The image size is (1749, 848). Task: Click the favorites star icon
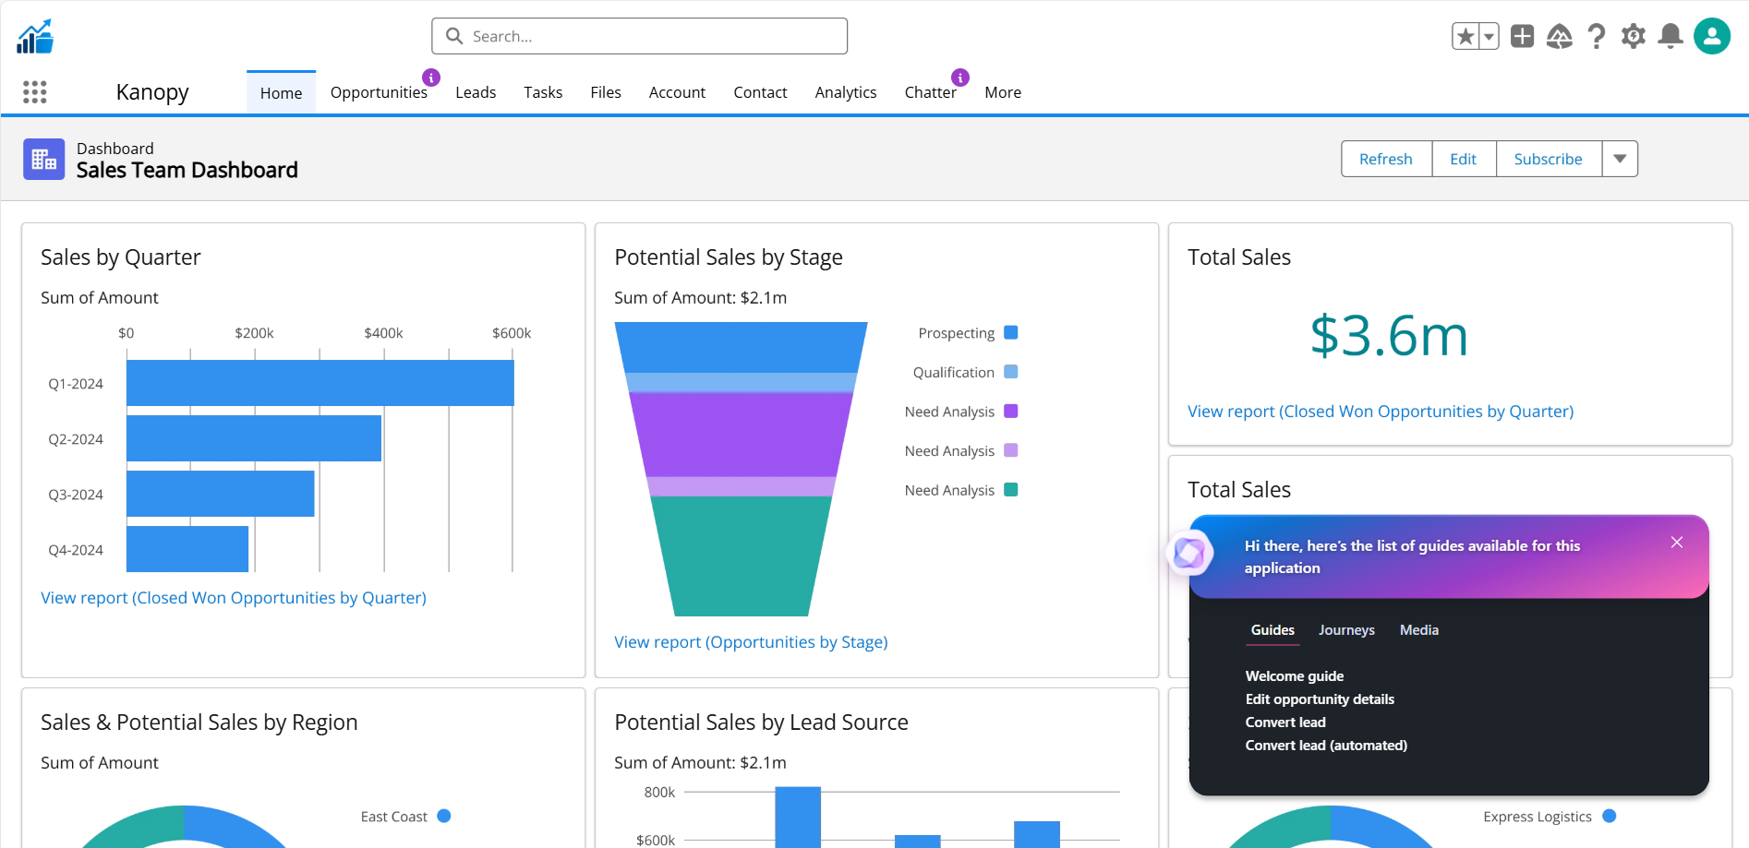(1465, 37)
